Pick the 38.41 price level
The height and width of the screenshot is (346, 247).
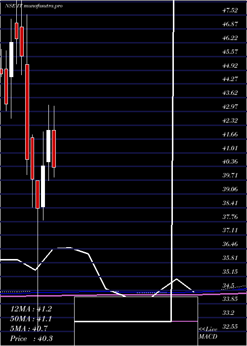(x=230, y=203)
